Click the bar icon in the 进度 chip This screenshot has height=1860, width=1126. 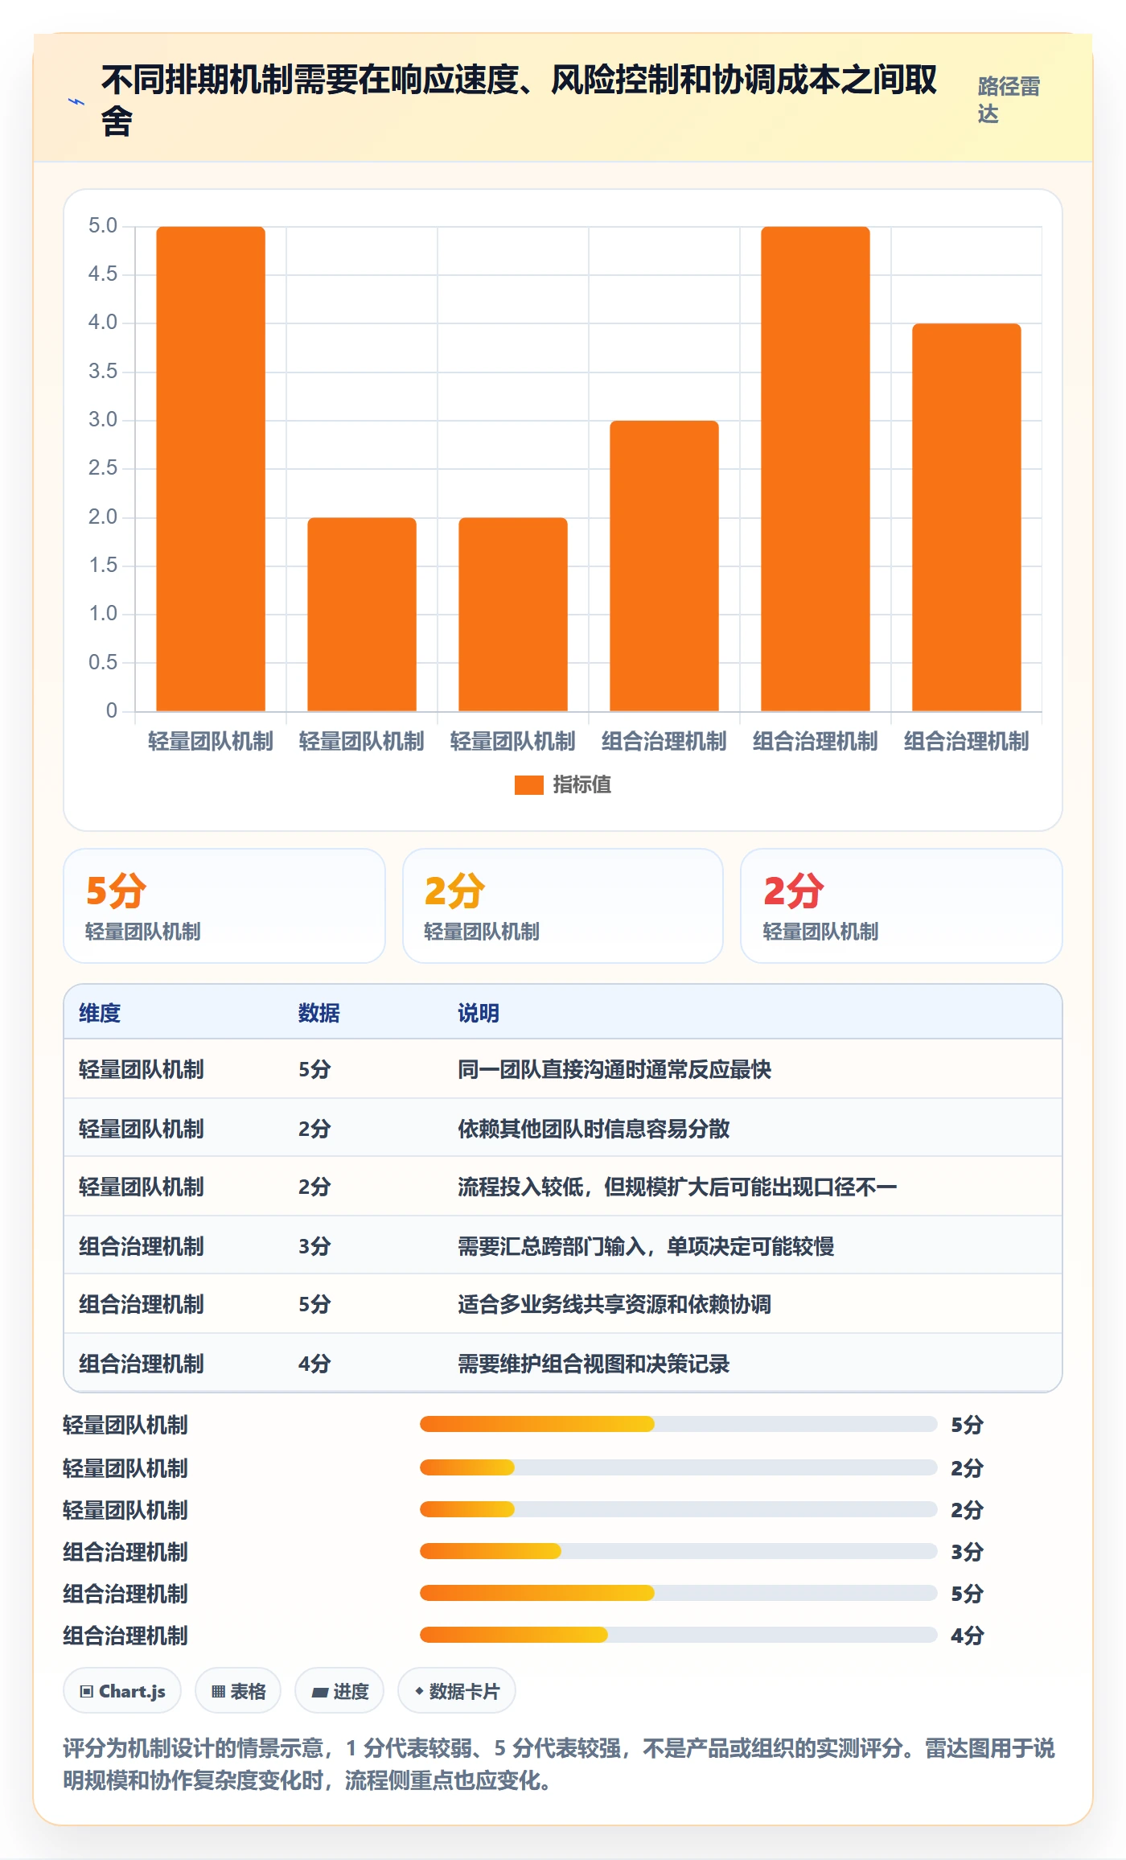[x=319, y=1692]
